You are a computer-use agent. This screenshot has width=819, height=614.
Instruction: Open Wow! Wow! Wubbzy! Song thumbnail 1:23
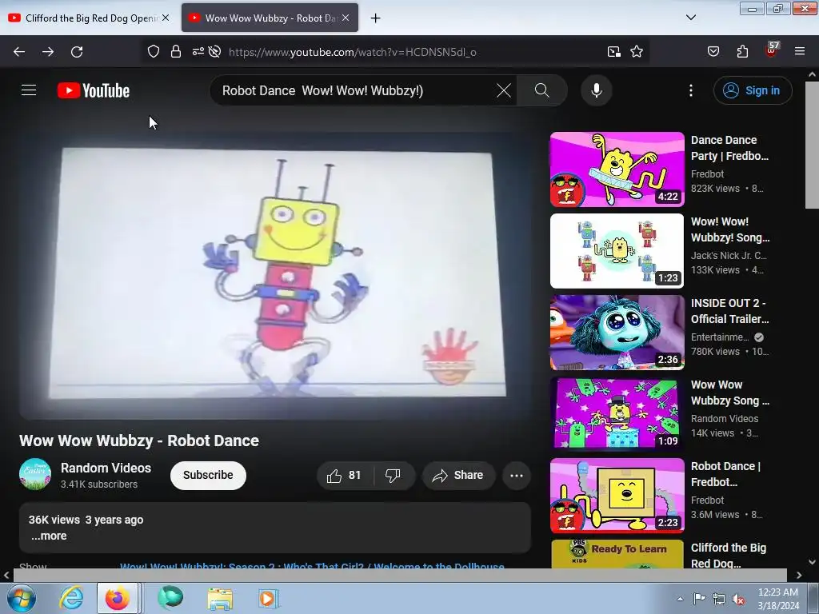617,250
